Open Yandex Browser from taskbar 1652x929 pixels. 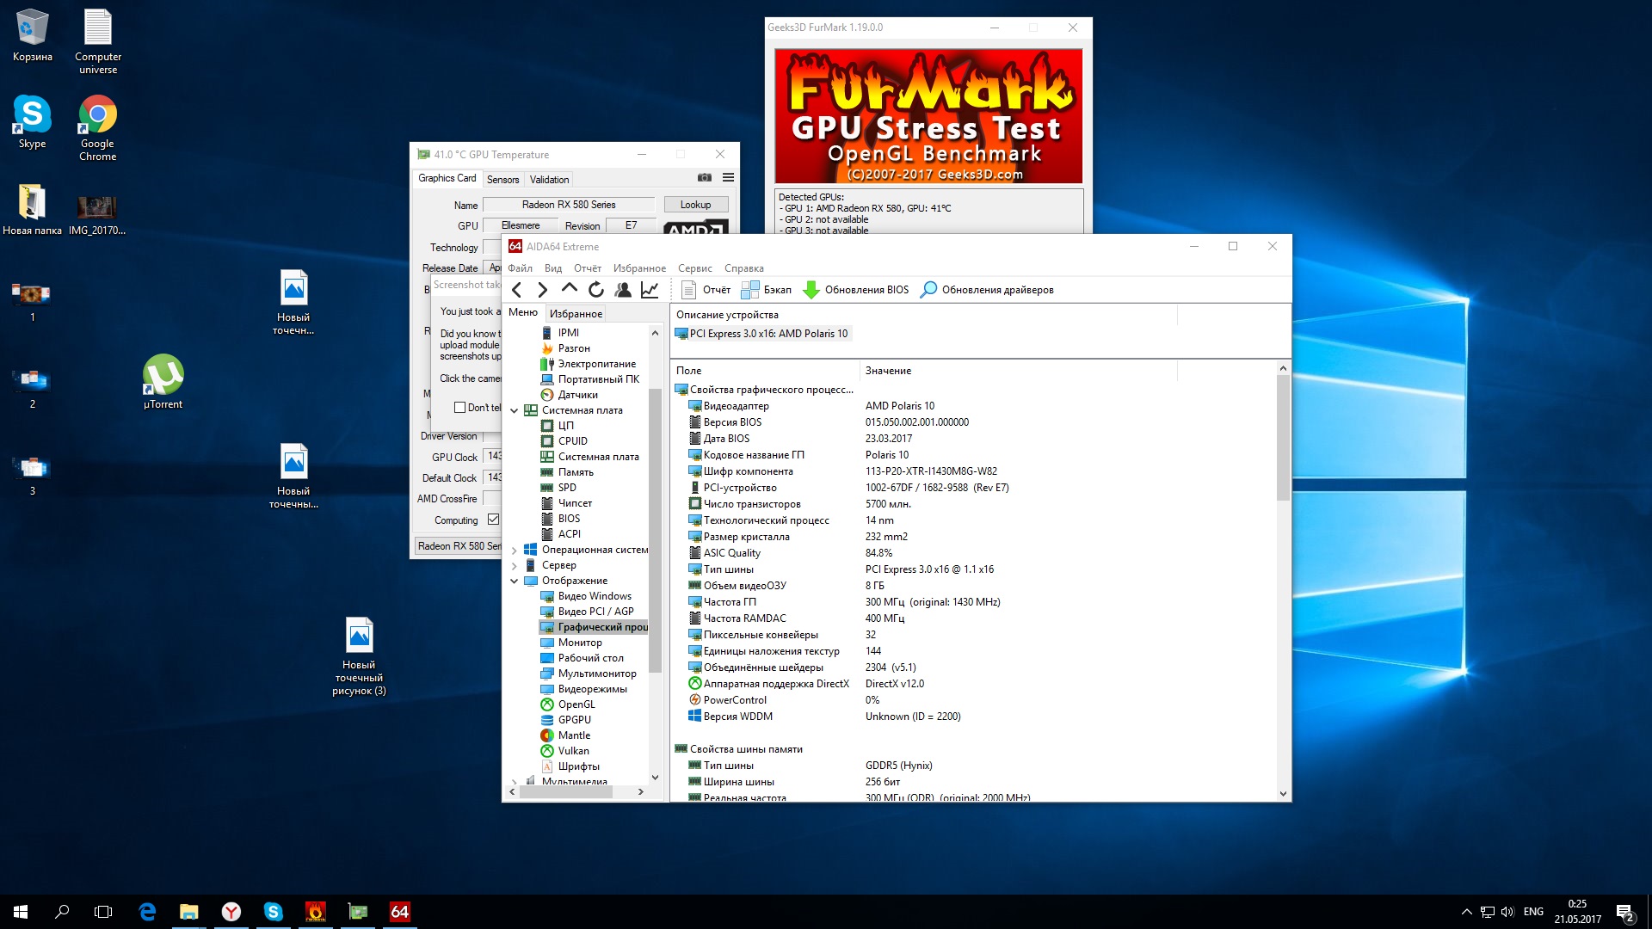(231, 912)
